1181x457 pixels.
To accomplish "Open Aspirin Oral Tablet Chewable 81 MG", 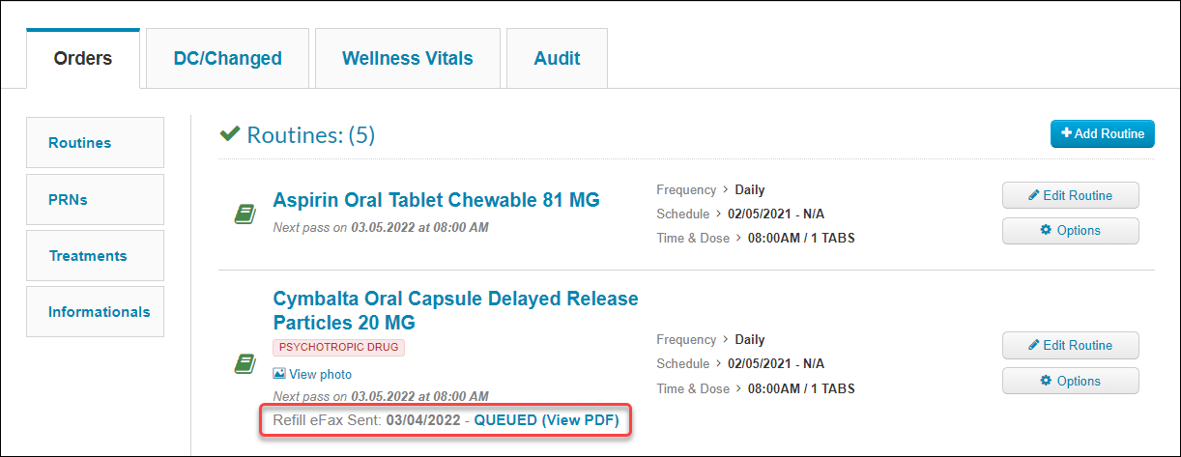I will tap(437, 200).
